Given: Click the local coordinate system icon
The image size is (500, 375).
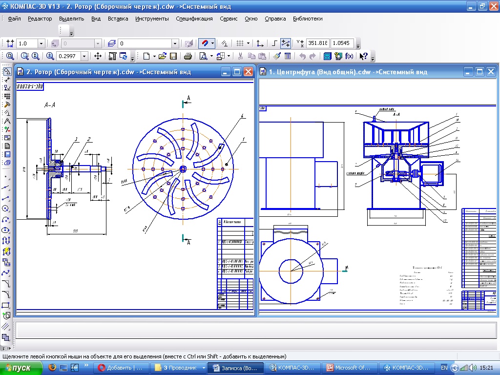Looking at the screenshot, I should [x=260, y=43].
